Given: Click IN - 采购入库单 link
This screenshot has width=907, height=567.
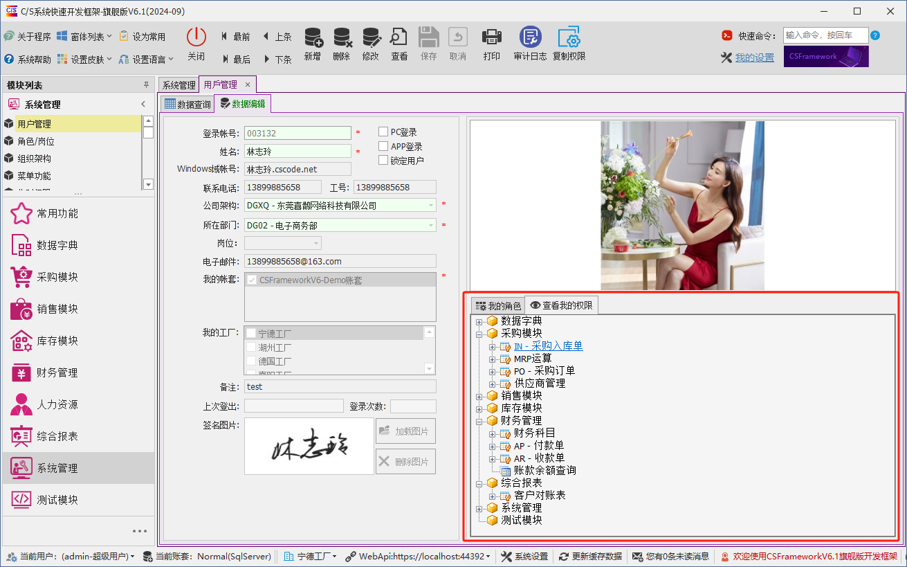Looking at the screenshot, I should pyautogui.click(x=548, y=346).
